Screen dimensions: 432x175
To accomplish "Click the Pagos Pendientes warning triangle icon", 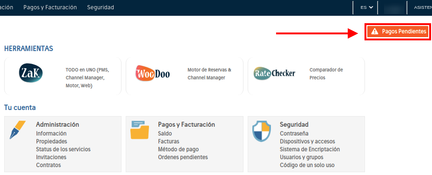I will 375,32.
